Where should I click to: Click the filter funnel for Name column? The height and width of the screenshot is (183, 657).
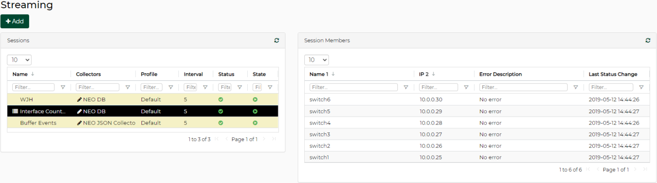click(x=63, y=87)
